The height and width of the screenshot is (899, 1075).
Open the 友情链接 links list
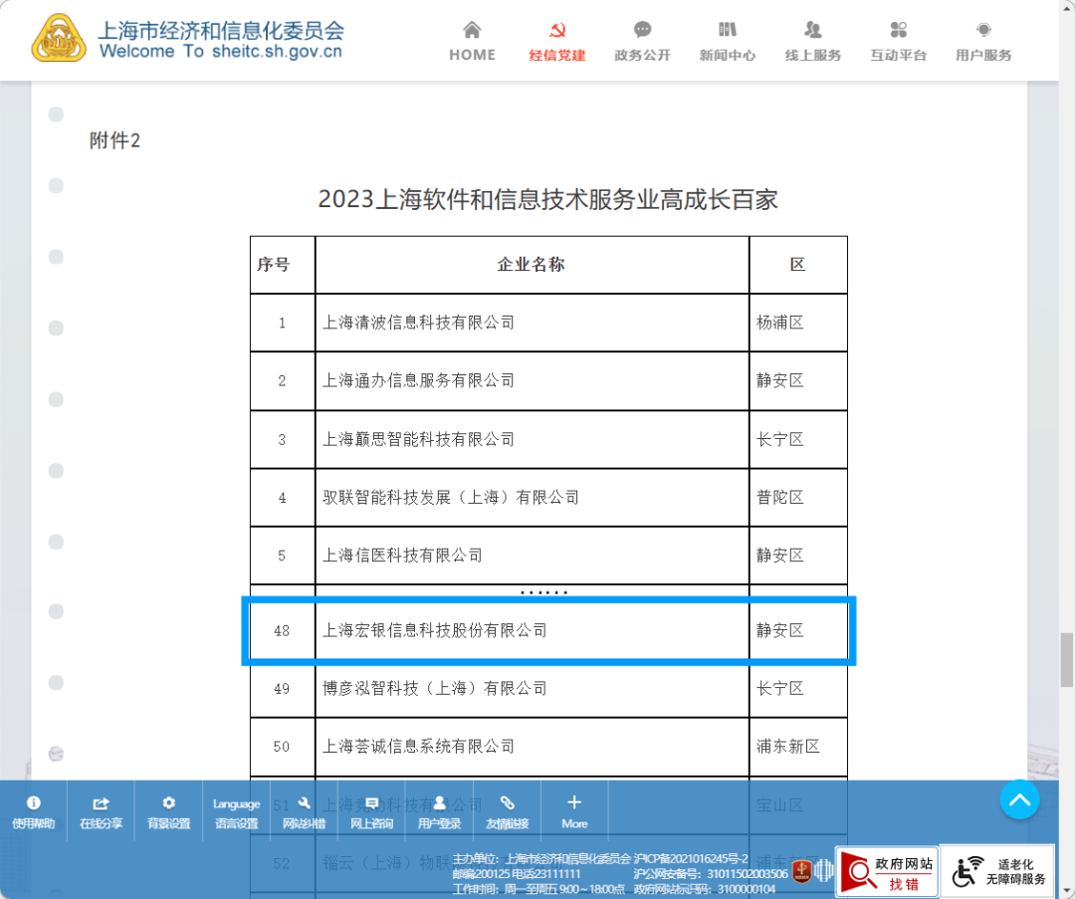point(507,811)
